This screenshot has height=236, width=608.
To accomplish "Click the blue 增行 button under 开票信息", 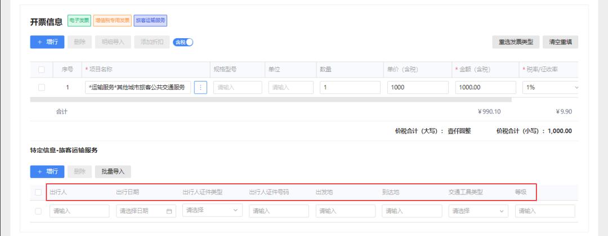I will click(47, 42).
